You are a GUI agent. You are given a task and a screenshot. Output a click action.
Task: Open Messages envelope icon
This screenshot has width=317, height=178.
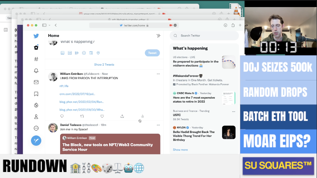(x=36, y=82)
